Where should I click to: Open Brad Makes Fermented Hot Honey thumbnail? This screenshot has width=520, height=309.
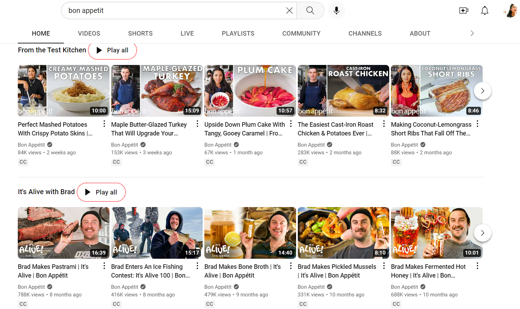437,233
